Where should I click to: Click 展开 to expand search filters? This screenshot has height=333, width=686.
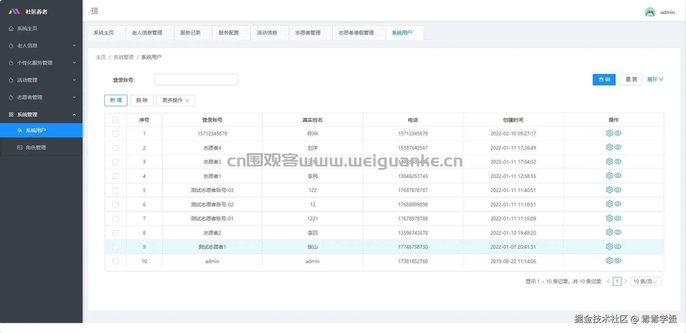655,79
